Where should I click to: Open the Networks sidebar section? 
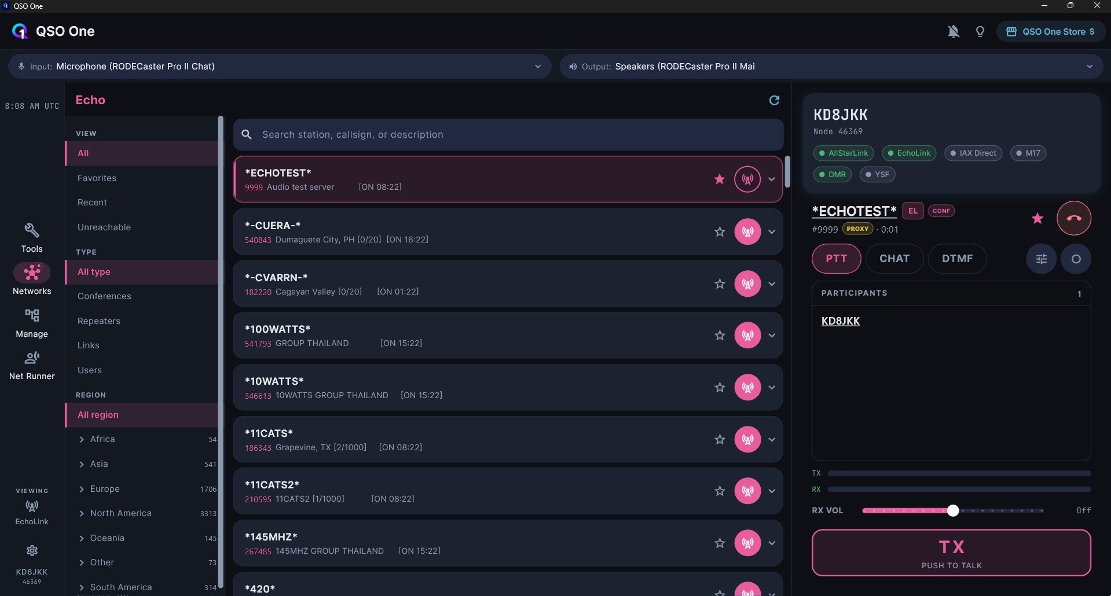pos(32,279)
